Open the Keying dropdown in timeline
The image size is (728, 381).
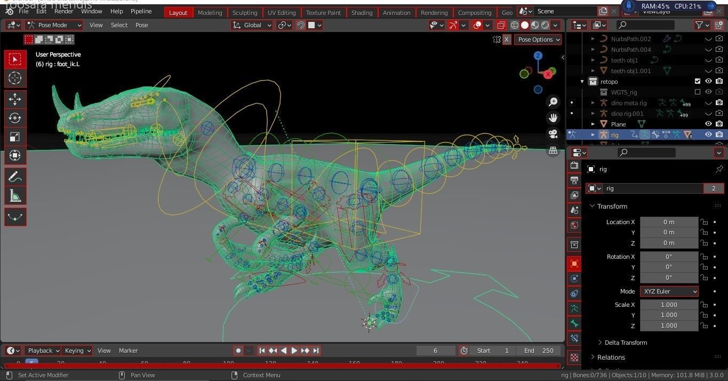click(77, 351)
